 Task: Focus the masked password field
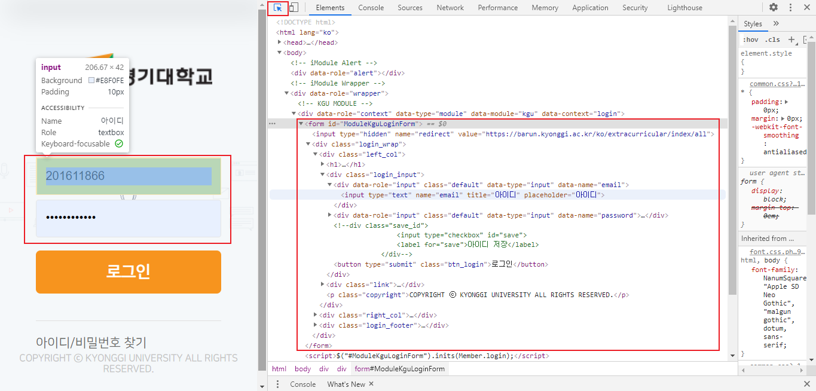pos(129,218)
